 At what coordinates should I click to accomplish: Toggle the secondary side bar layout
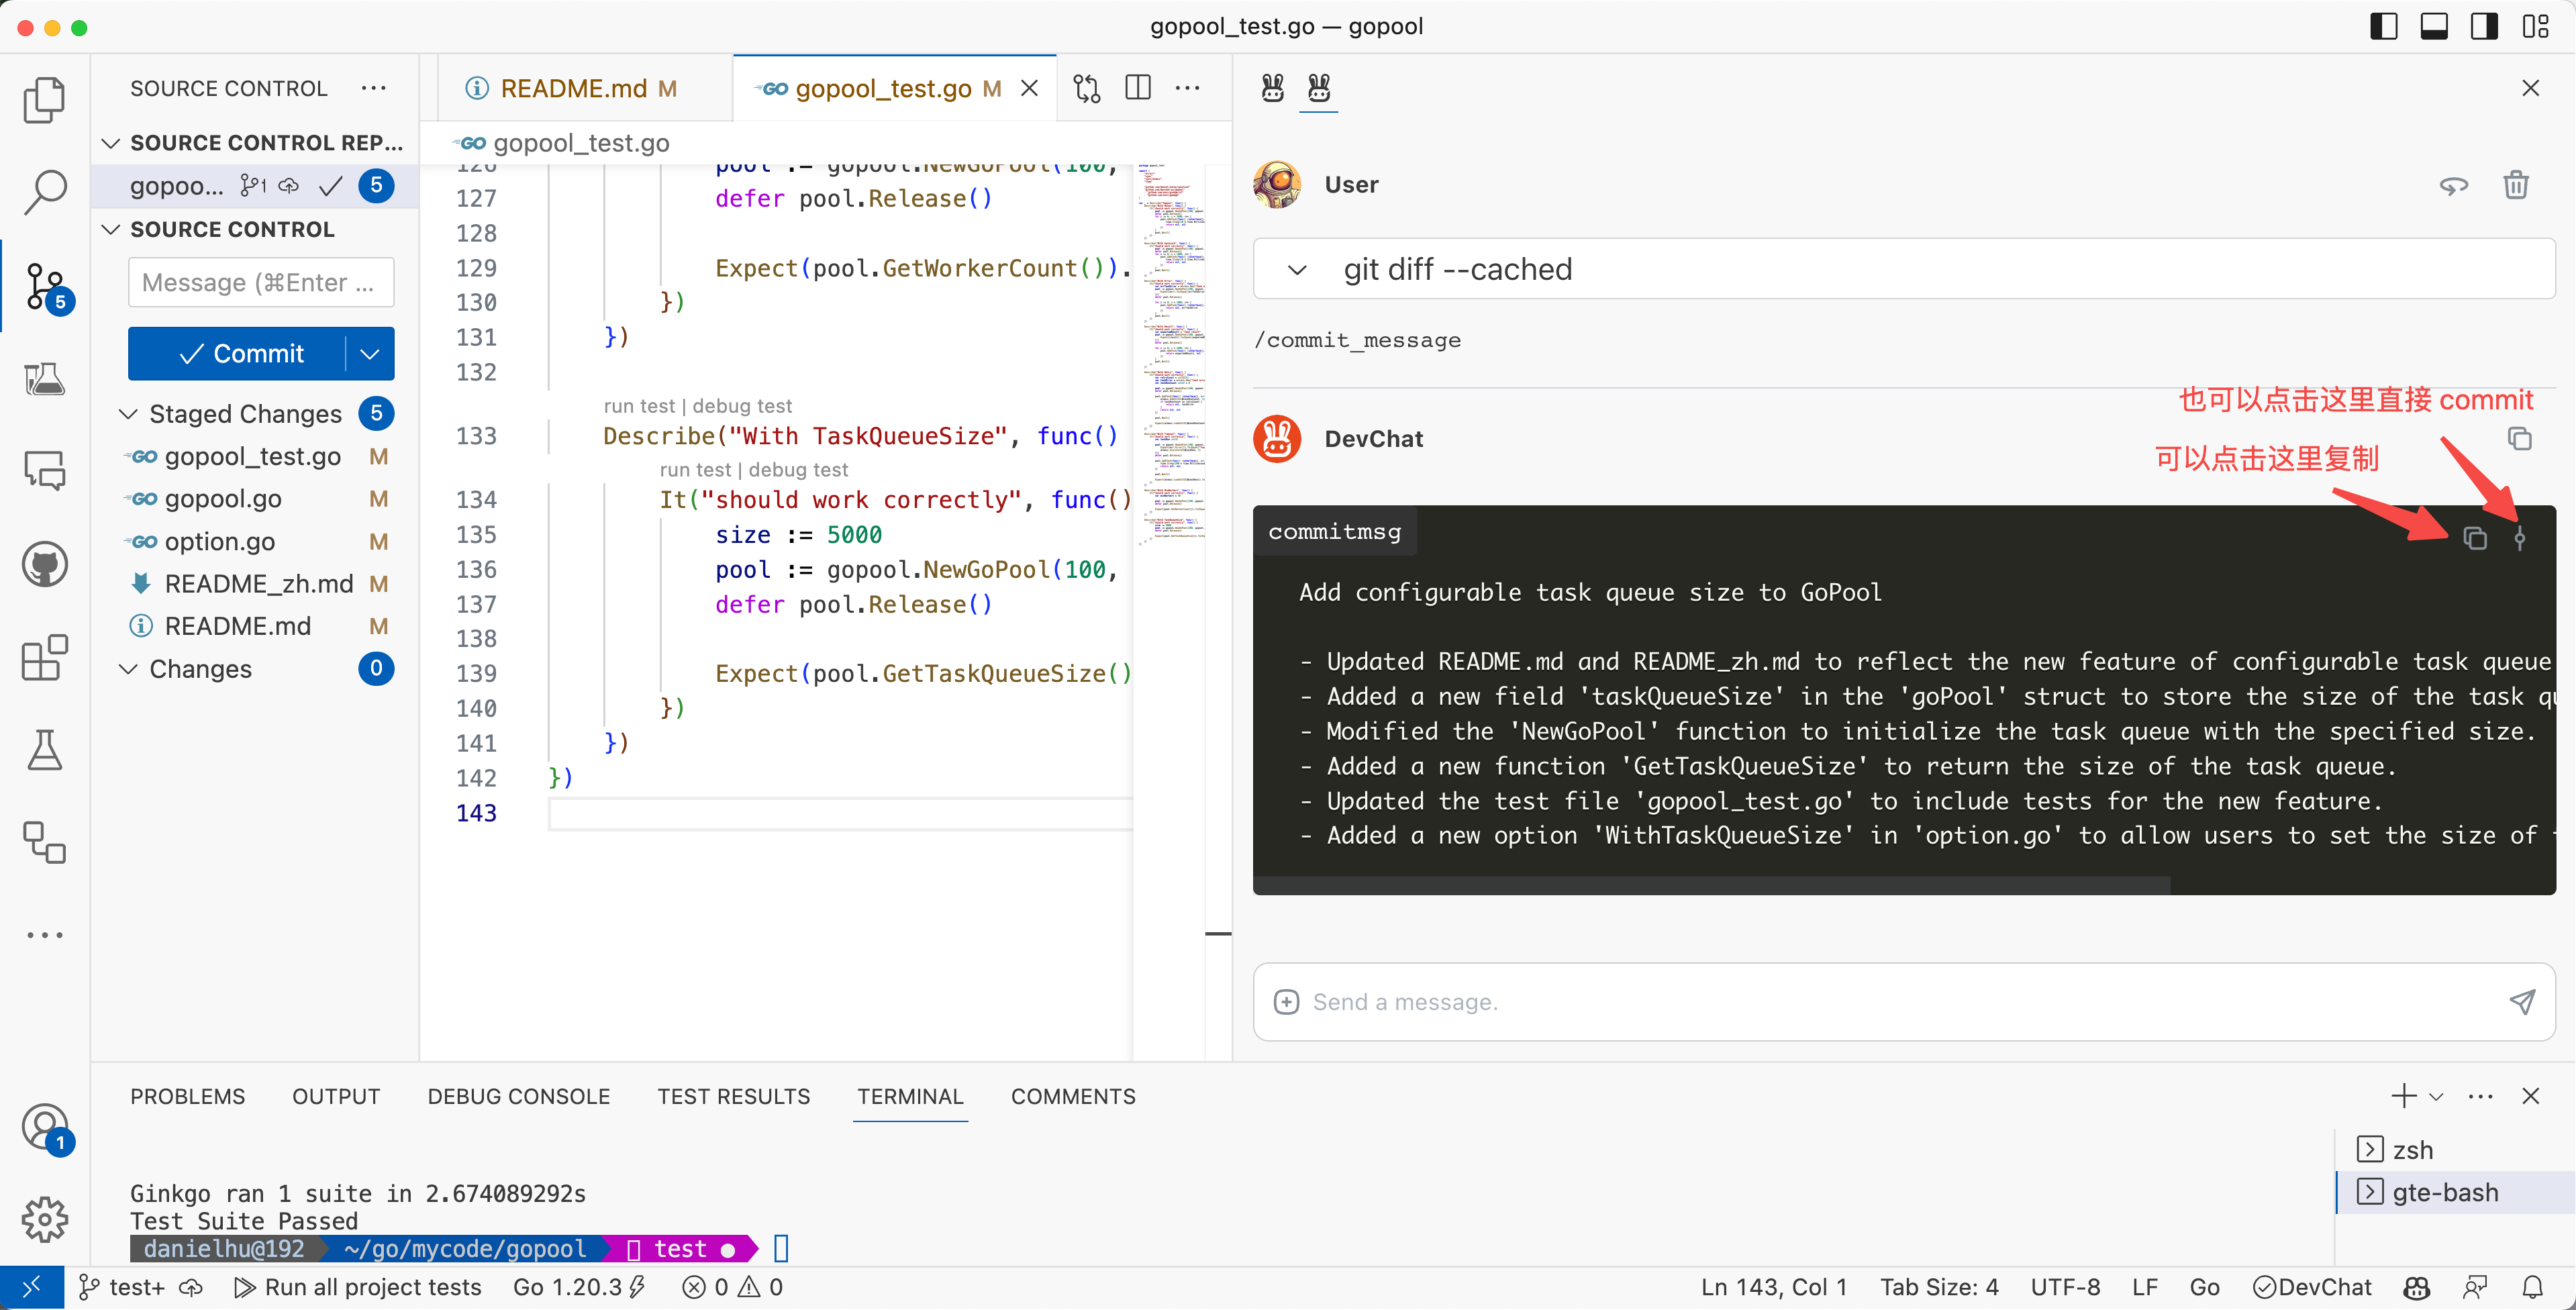pyautogui.click(x=2484, y=27)
